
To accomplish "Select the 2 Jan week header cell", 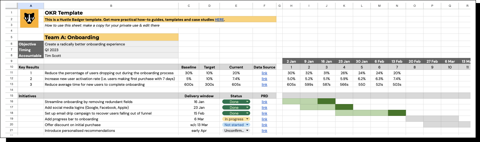I will click(291, 61).
